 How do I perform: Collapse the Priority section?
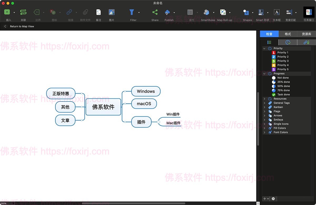tap(264, 48)
